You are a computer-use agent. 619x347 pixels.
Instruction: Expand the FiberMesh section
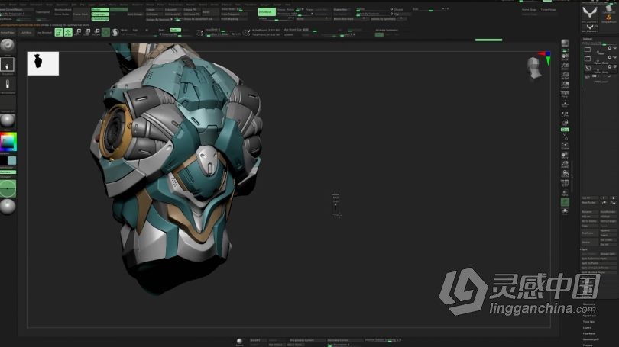click(x=589, y=333)
